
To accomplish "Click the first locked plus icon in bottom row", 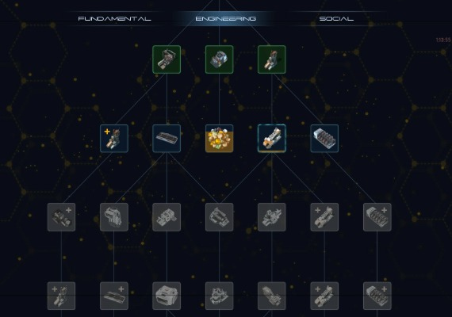I will [61, 296].
